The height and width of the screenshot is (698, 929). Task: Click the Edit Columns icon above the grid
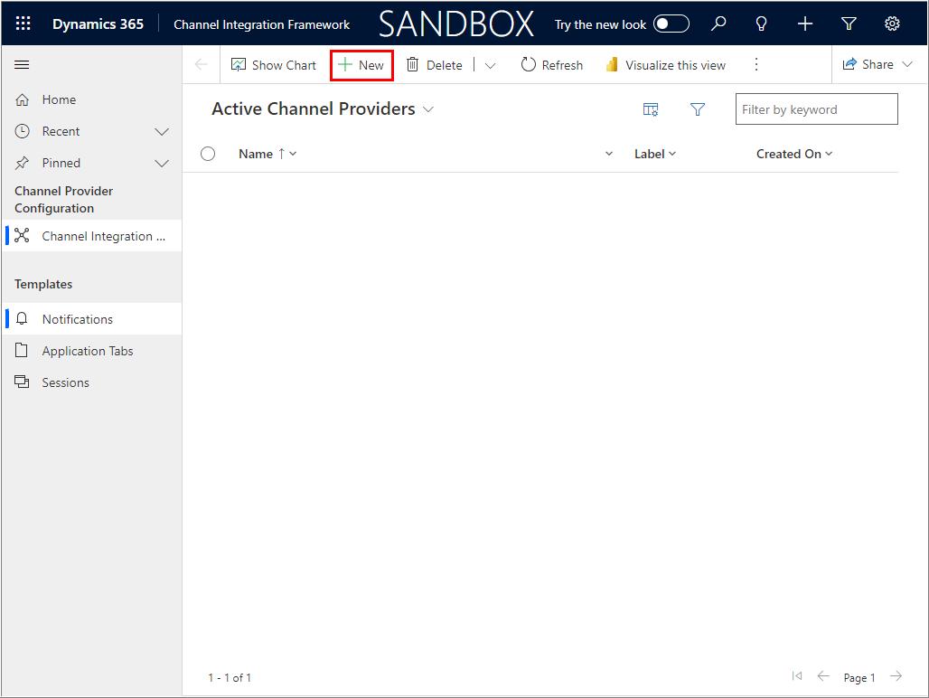[651, 108]
